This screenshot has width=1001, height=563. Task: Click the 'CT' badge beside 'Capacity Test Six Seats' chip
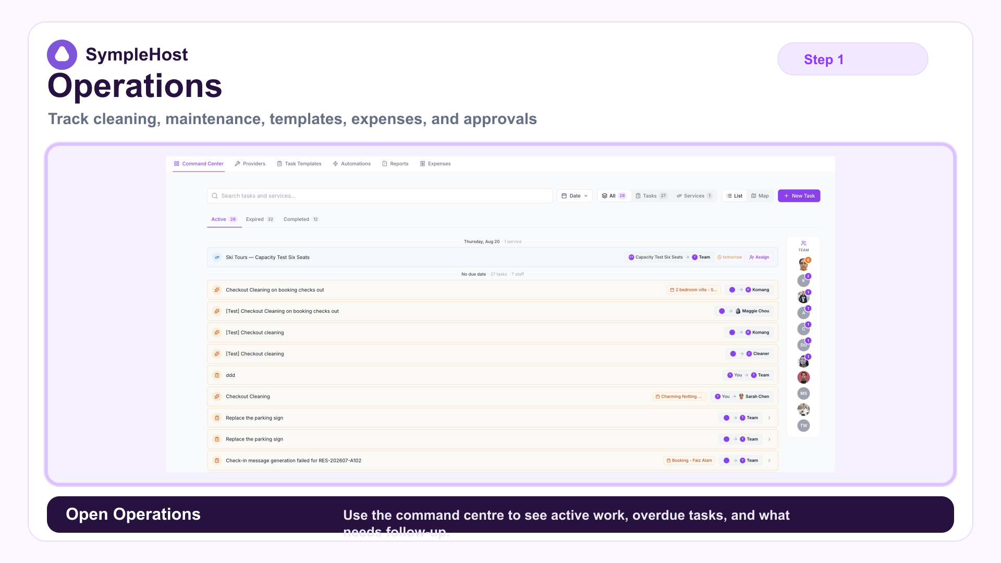point(631,258)
